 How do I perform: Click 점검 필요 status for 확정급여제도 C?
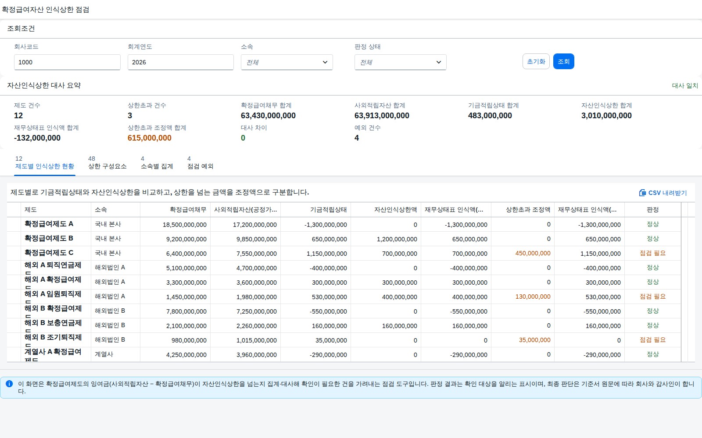(653, 253)
